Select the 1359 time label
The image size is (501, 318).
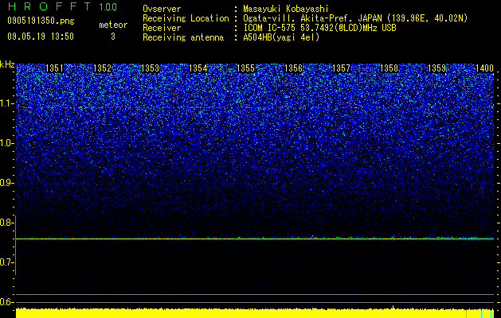click(436, 68)
